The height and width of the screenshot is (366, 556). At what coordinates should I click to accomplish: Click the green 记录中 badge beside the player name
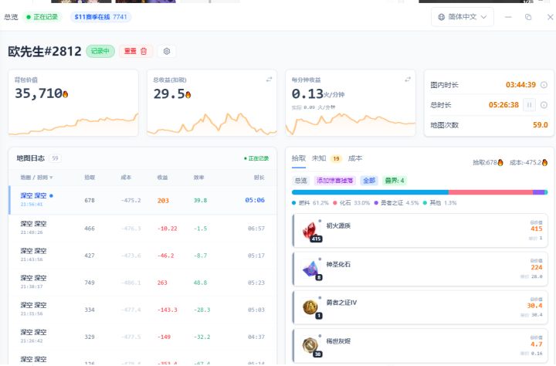pyautogui.click(x=100, y=52)
